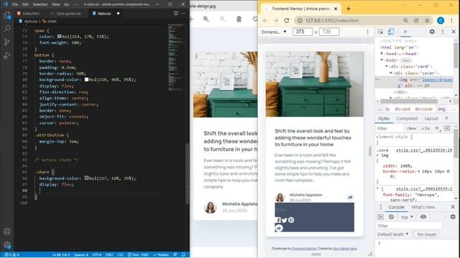Open the Selection menu in VS Code
Image resolution: width=460 pixels, height=258 pixels.
point(40,4)
